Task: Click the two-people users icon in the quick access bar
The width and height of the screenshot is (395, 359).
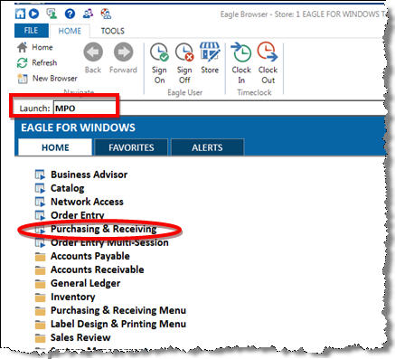Action: (88, 14)
